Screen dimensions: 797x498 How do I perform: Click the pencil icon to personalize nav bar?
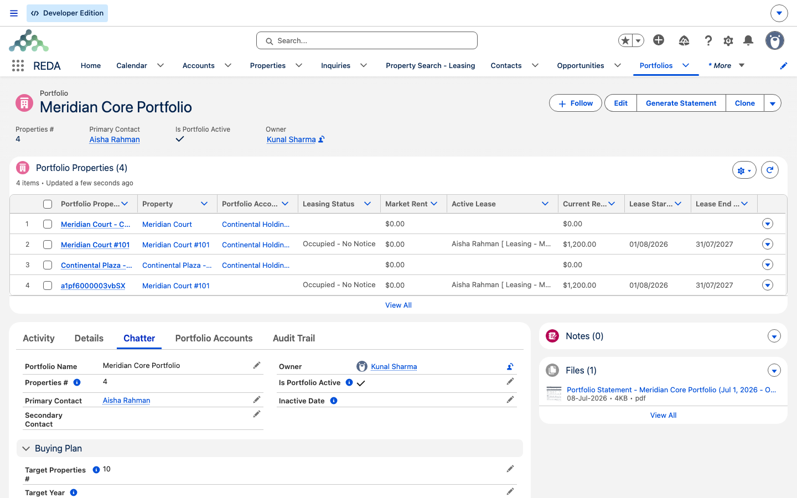tap(784, 66)
